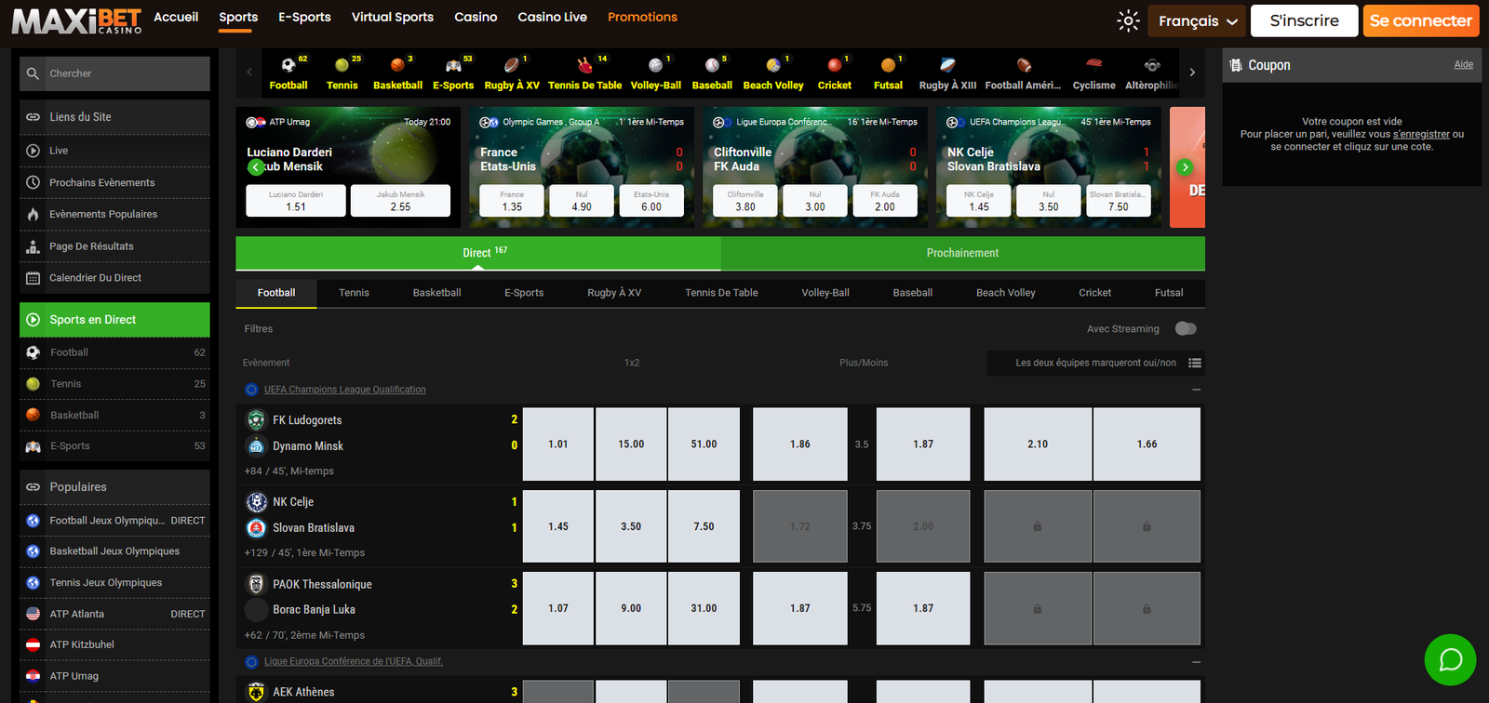Click the s'enregistrer link in coupon
Screen dimensions: 1489x703
(1421, 135)
